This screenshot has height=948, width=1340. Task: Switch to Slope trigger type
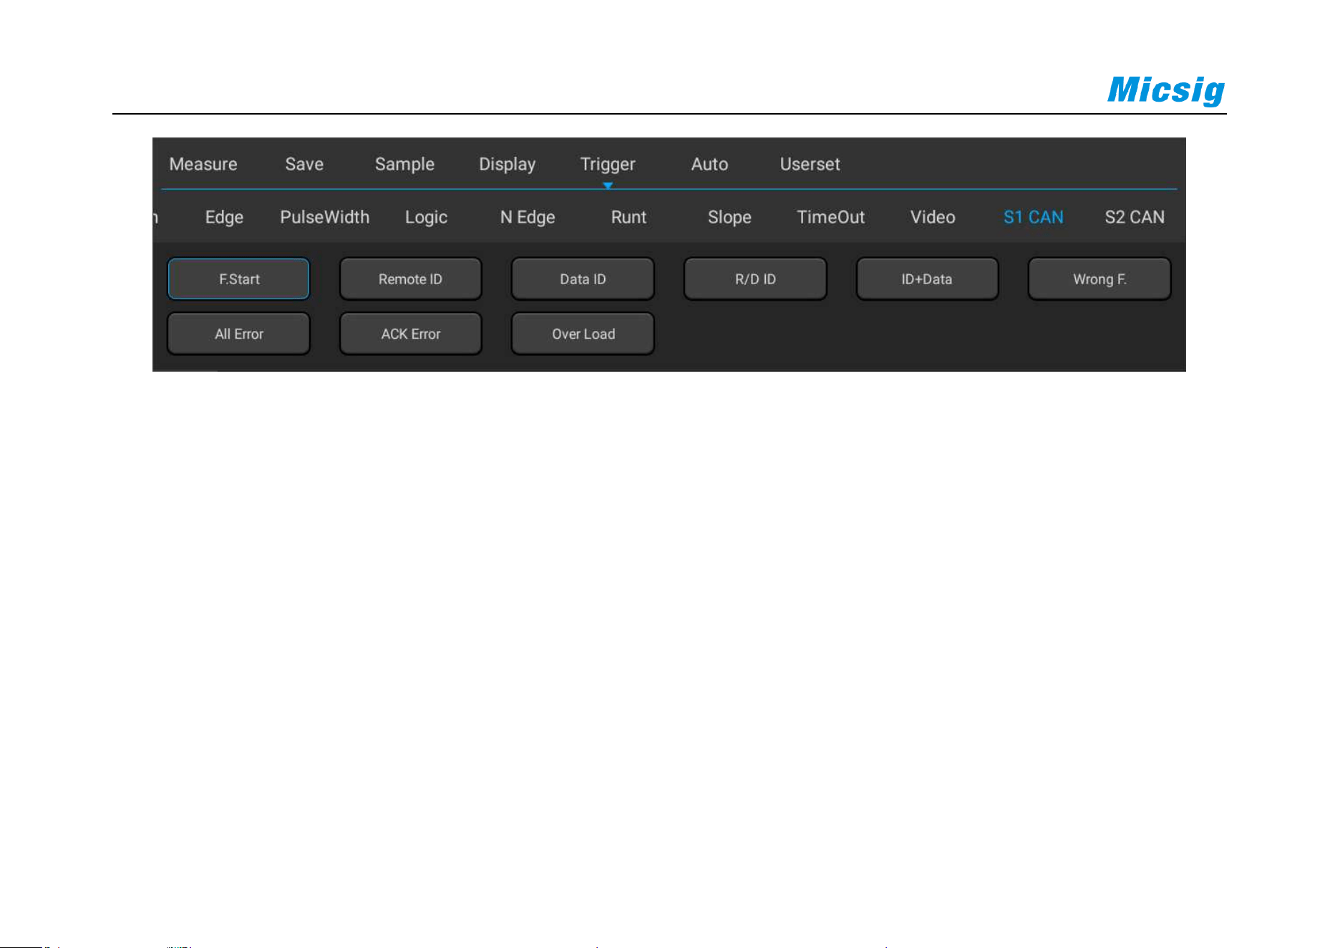coord(729,217)
